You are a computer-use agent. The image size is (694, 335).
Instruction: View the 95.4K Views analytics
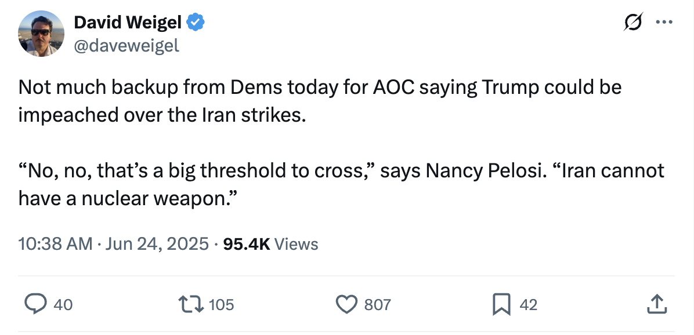click(x=270, y=244)
